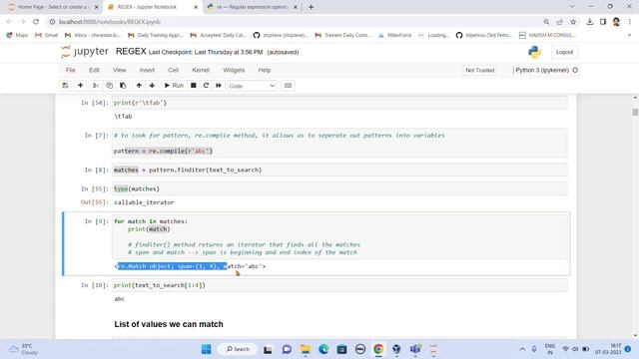Screen dimensions: 639x359
Task: Open File Explorer from the taskbar
Action: coord(306,349)
